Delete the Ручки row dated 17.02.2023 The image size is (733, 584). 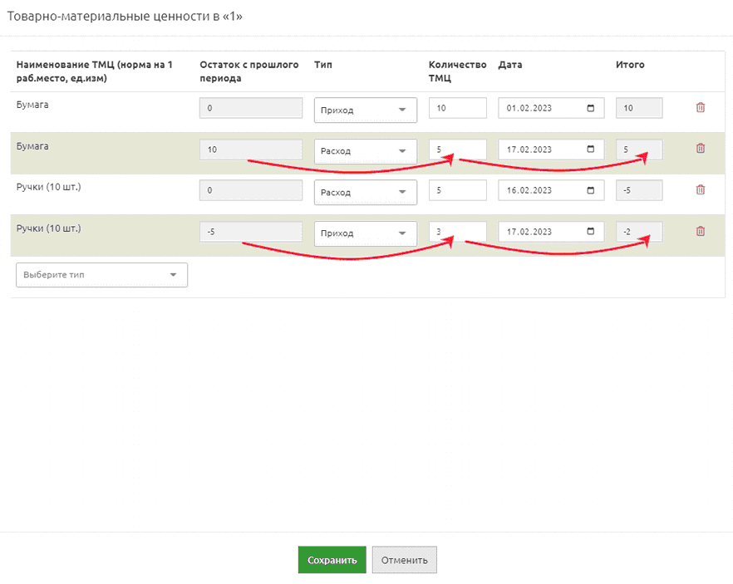click(701, 231)
